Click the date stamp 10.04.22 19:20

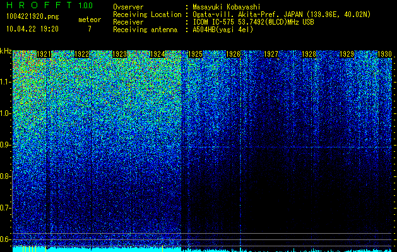coord(32,29)
